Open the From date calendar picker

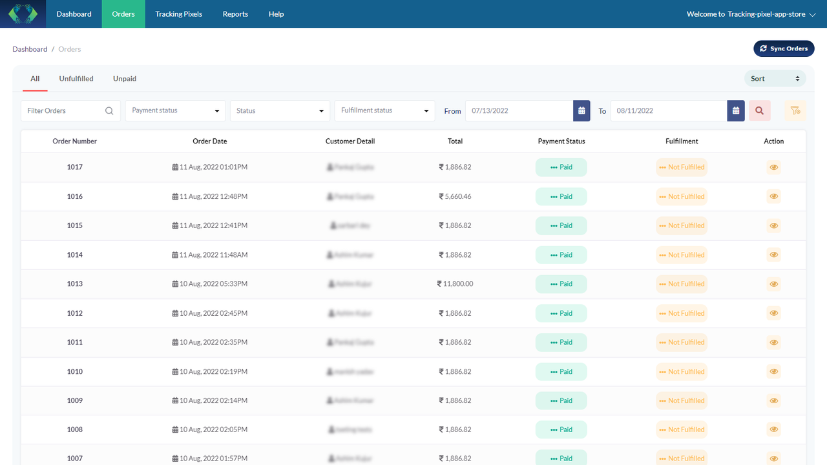[x=581, y=110]
